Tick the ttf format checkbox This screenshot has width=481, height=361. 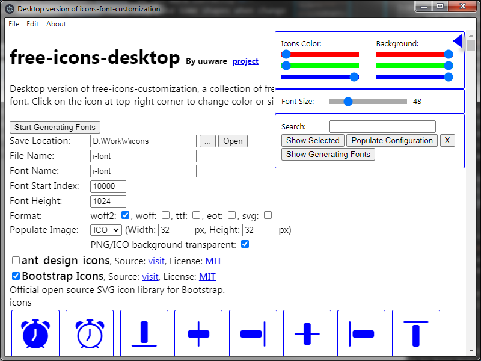click(x=197, y=215)
